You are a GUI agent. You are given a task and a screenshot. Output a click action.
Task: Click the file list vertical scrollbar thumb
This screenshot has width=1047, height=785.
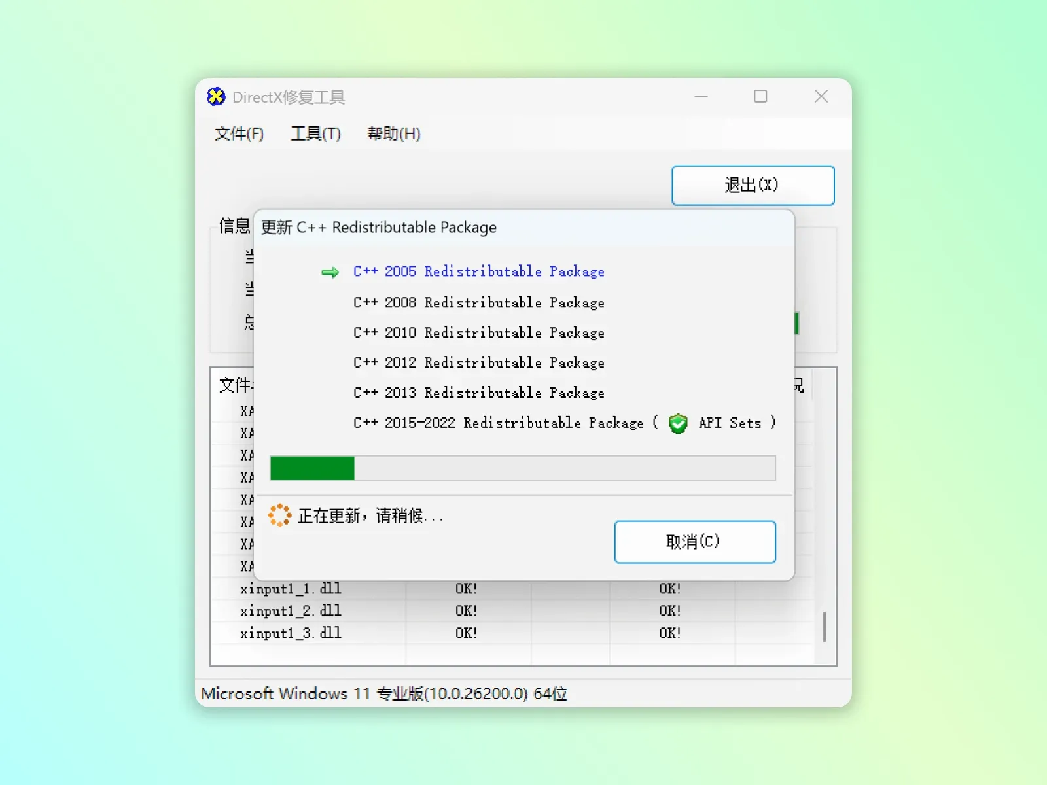825,627
